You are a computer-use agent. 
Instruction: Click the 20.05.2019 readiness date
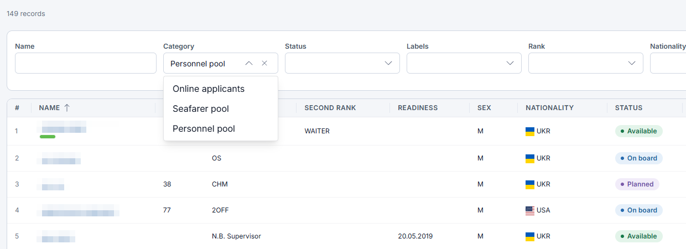[x=415, y=236]
